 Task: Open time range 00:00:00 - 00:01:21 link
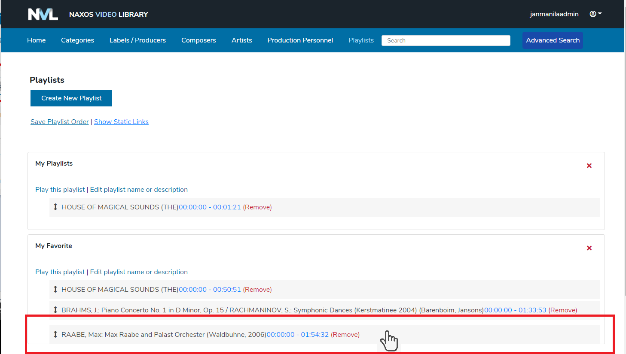210,207
